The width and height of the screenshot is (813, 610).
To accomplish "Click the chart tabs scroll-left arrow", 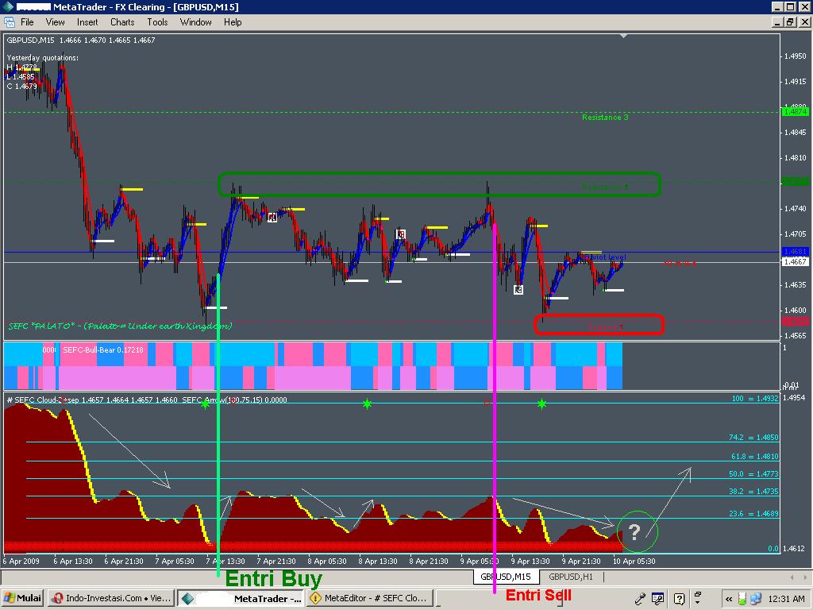I will point(792,577).
